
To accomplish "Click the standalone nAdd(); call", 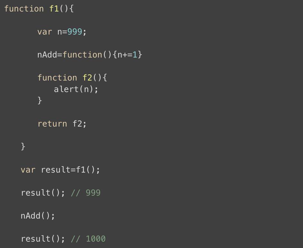I will pos(38,216).
